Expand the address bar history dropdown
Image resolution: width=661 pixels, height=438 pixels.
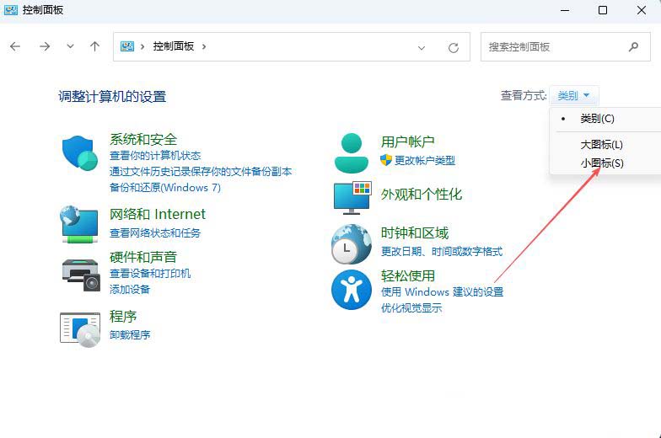coord(422,47)
